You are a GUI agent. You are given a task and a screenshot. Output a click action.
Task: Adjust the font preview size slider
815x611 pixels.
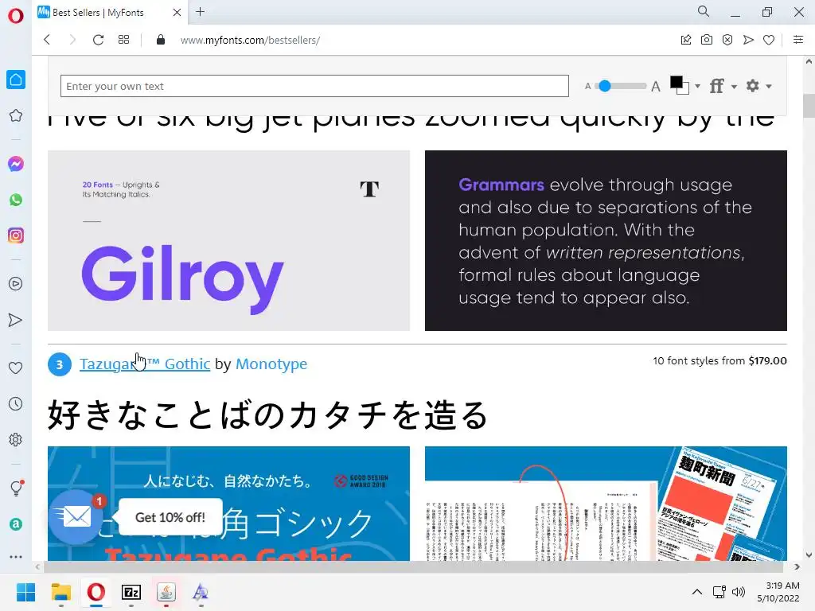click(622, 86)
